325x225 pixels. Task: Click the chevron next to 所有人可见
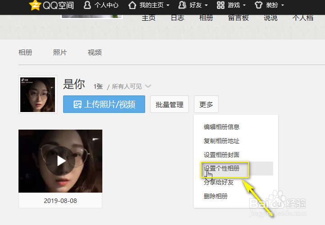(x=148, y=86)
